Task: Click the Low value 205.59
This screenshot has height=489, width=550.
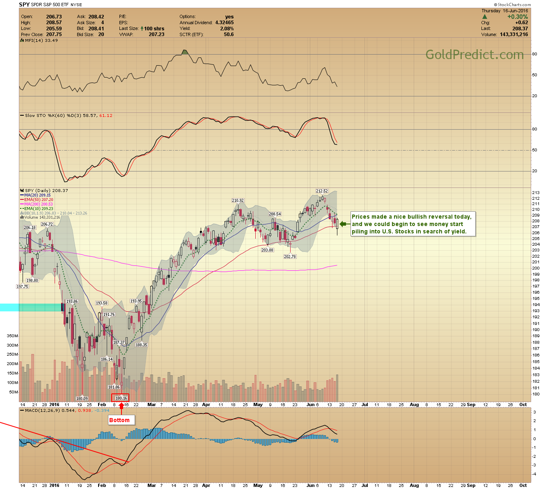Action: click(x=54, y=29)
